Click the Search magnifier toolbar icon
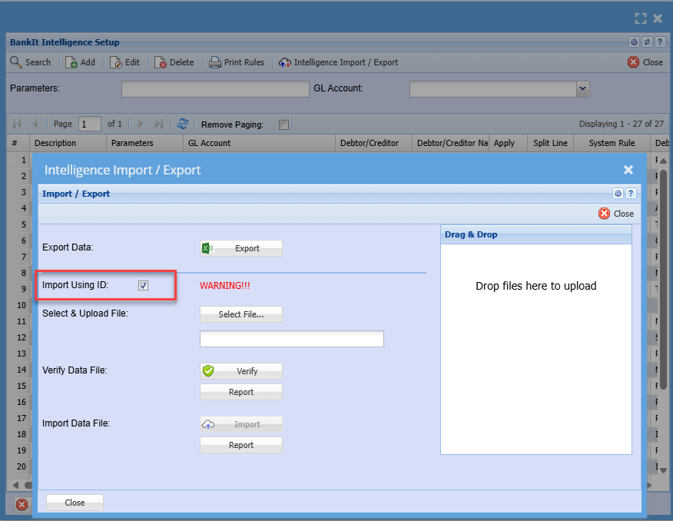The height and width of the screenshot is (521, 673). click(16, 62)
